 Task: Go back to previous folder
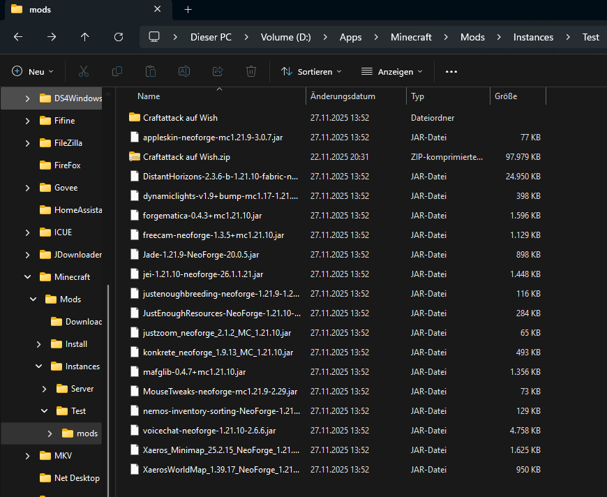pyautogui.click(x=18, y=37)
